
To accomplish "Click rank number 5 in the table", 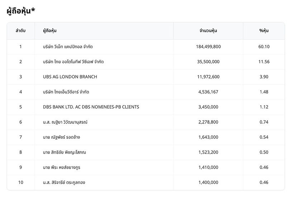I will tap(20, 107).
